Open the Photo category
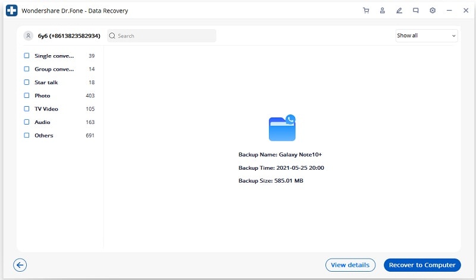Screen dimensions: 476x280 (x=42, y=96)
